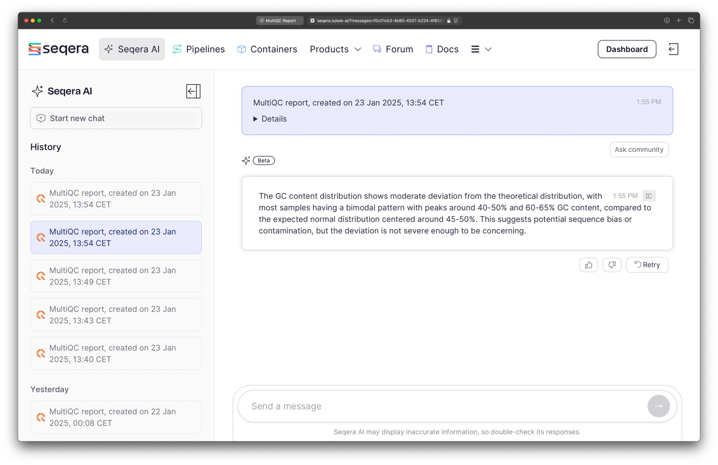This screenshot has height=465, width=718.
Task: Add a new browser tab with the plus
Action: (679, 20)
